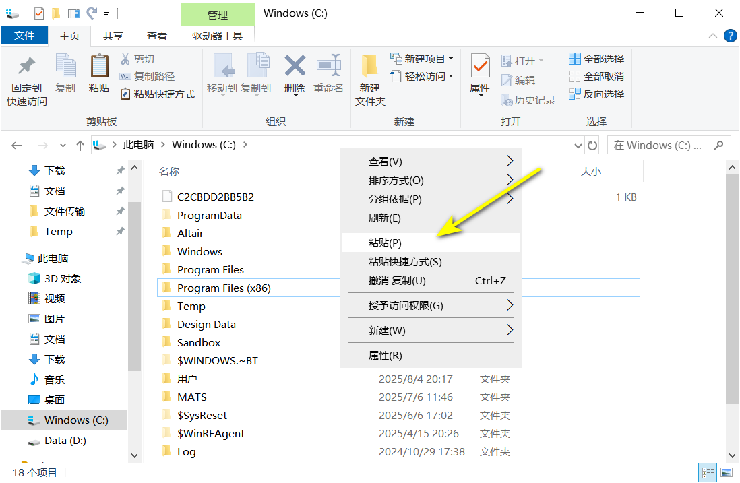Open Customize Quick Access Toolbar dropdown

pos(106,14)
